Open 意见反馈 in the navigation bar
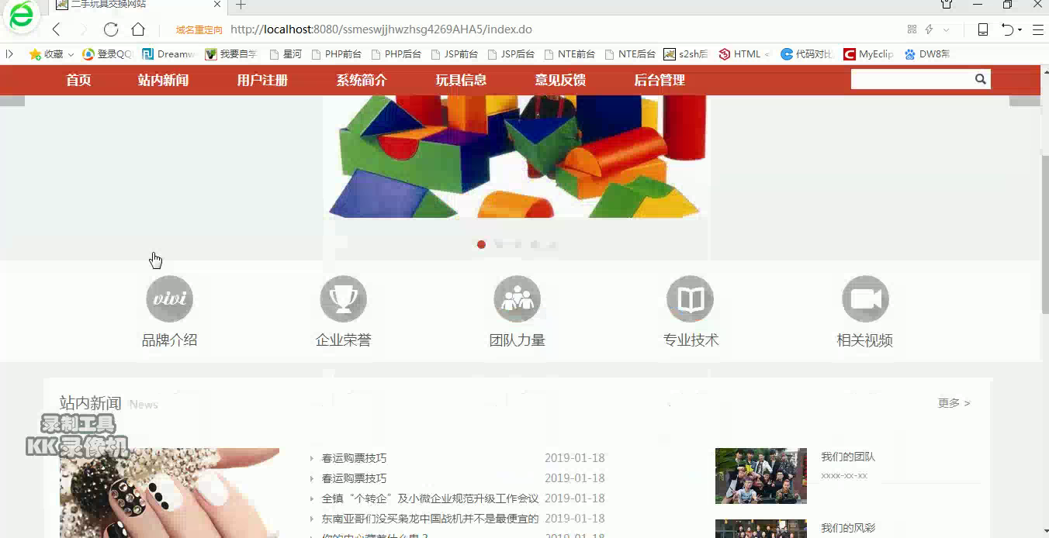The image size is (1049, 538). point(560,80)
